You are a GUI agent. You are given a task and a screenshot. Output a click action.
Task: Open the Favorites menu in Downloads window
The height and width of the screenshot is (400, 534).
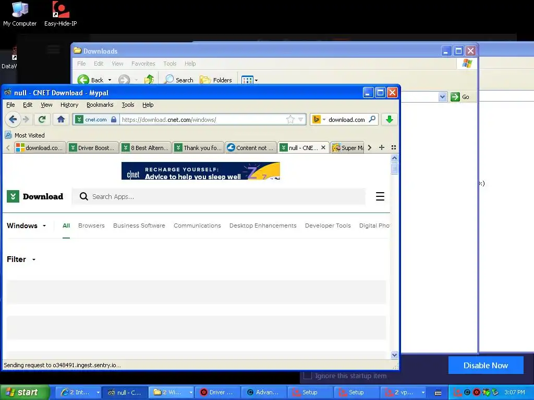pos(143,64)
